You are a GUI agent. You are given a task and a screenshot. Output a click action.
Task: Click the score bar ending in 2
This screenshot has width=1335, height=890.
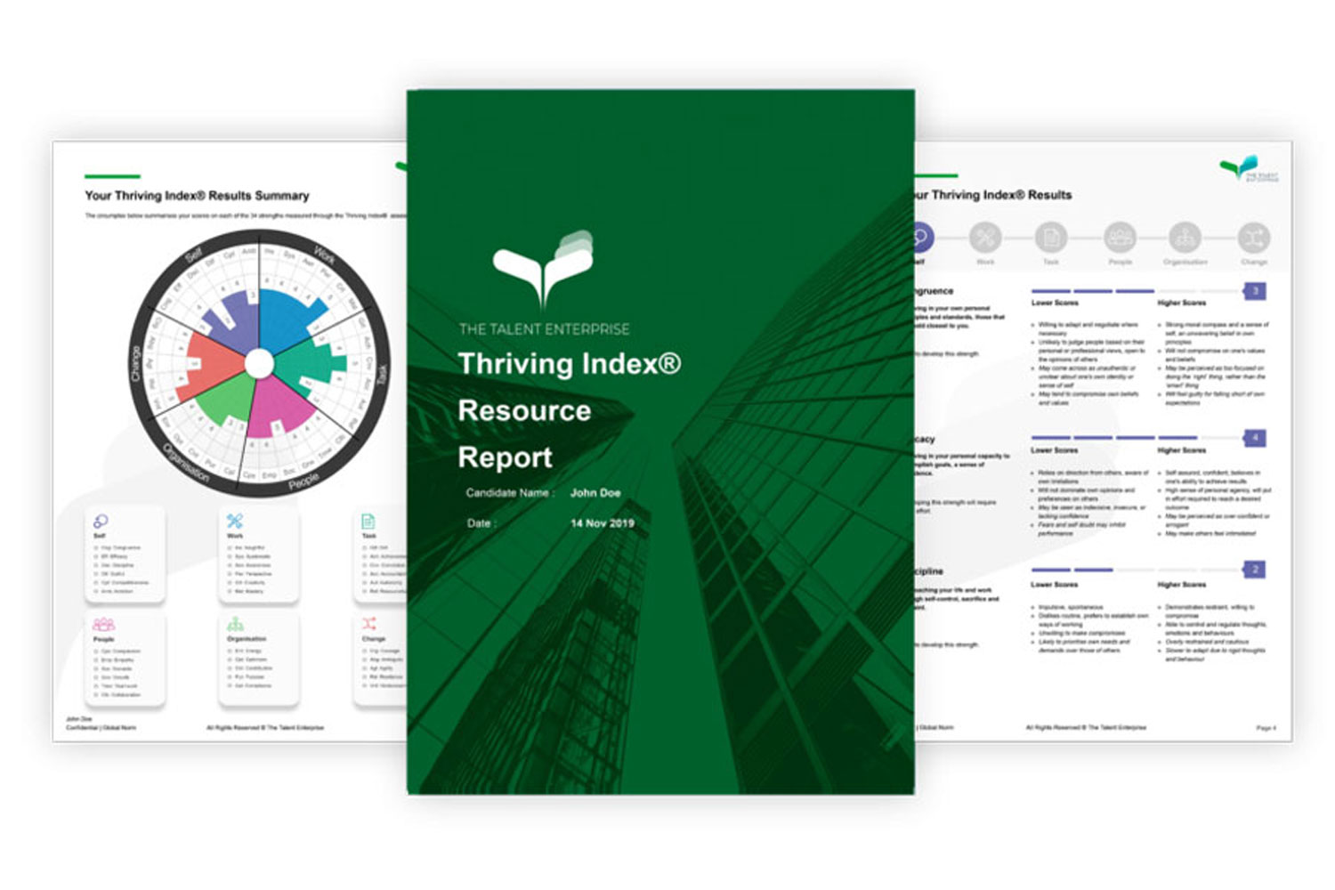1137,570
